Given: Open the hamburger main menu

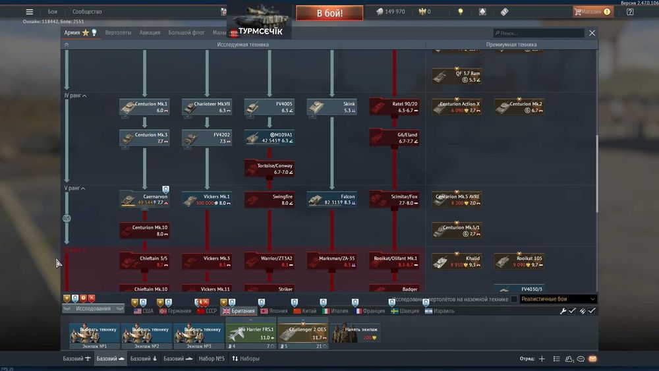Looking at the screenshot, I should tap(30, 12).
